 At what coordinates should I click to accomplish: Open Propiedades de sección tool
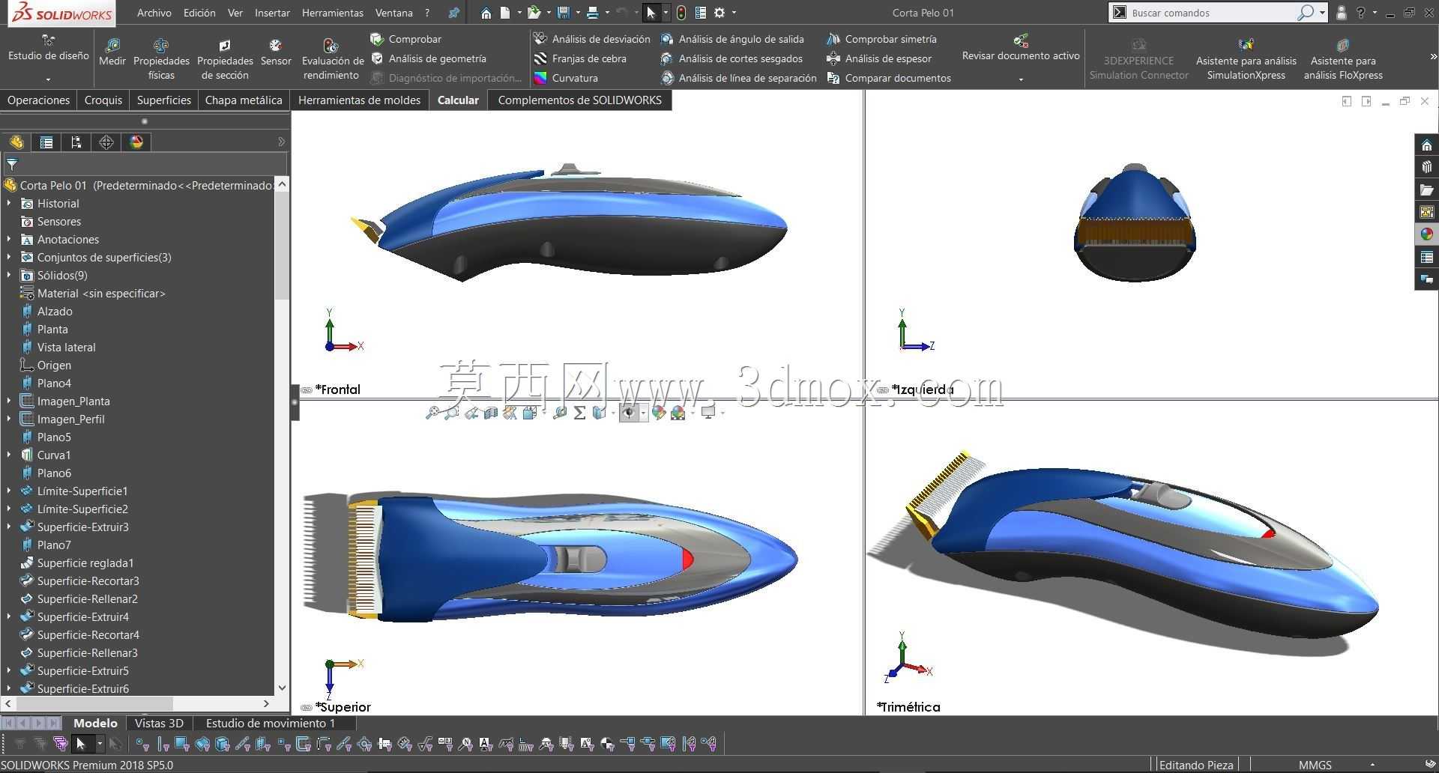point(225,58)
